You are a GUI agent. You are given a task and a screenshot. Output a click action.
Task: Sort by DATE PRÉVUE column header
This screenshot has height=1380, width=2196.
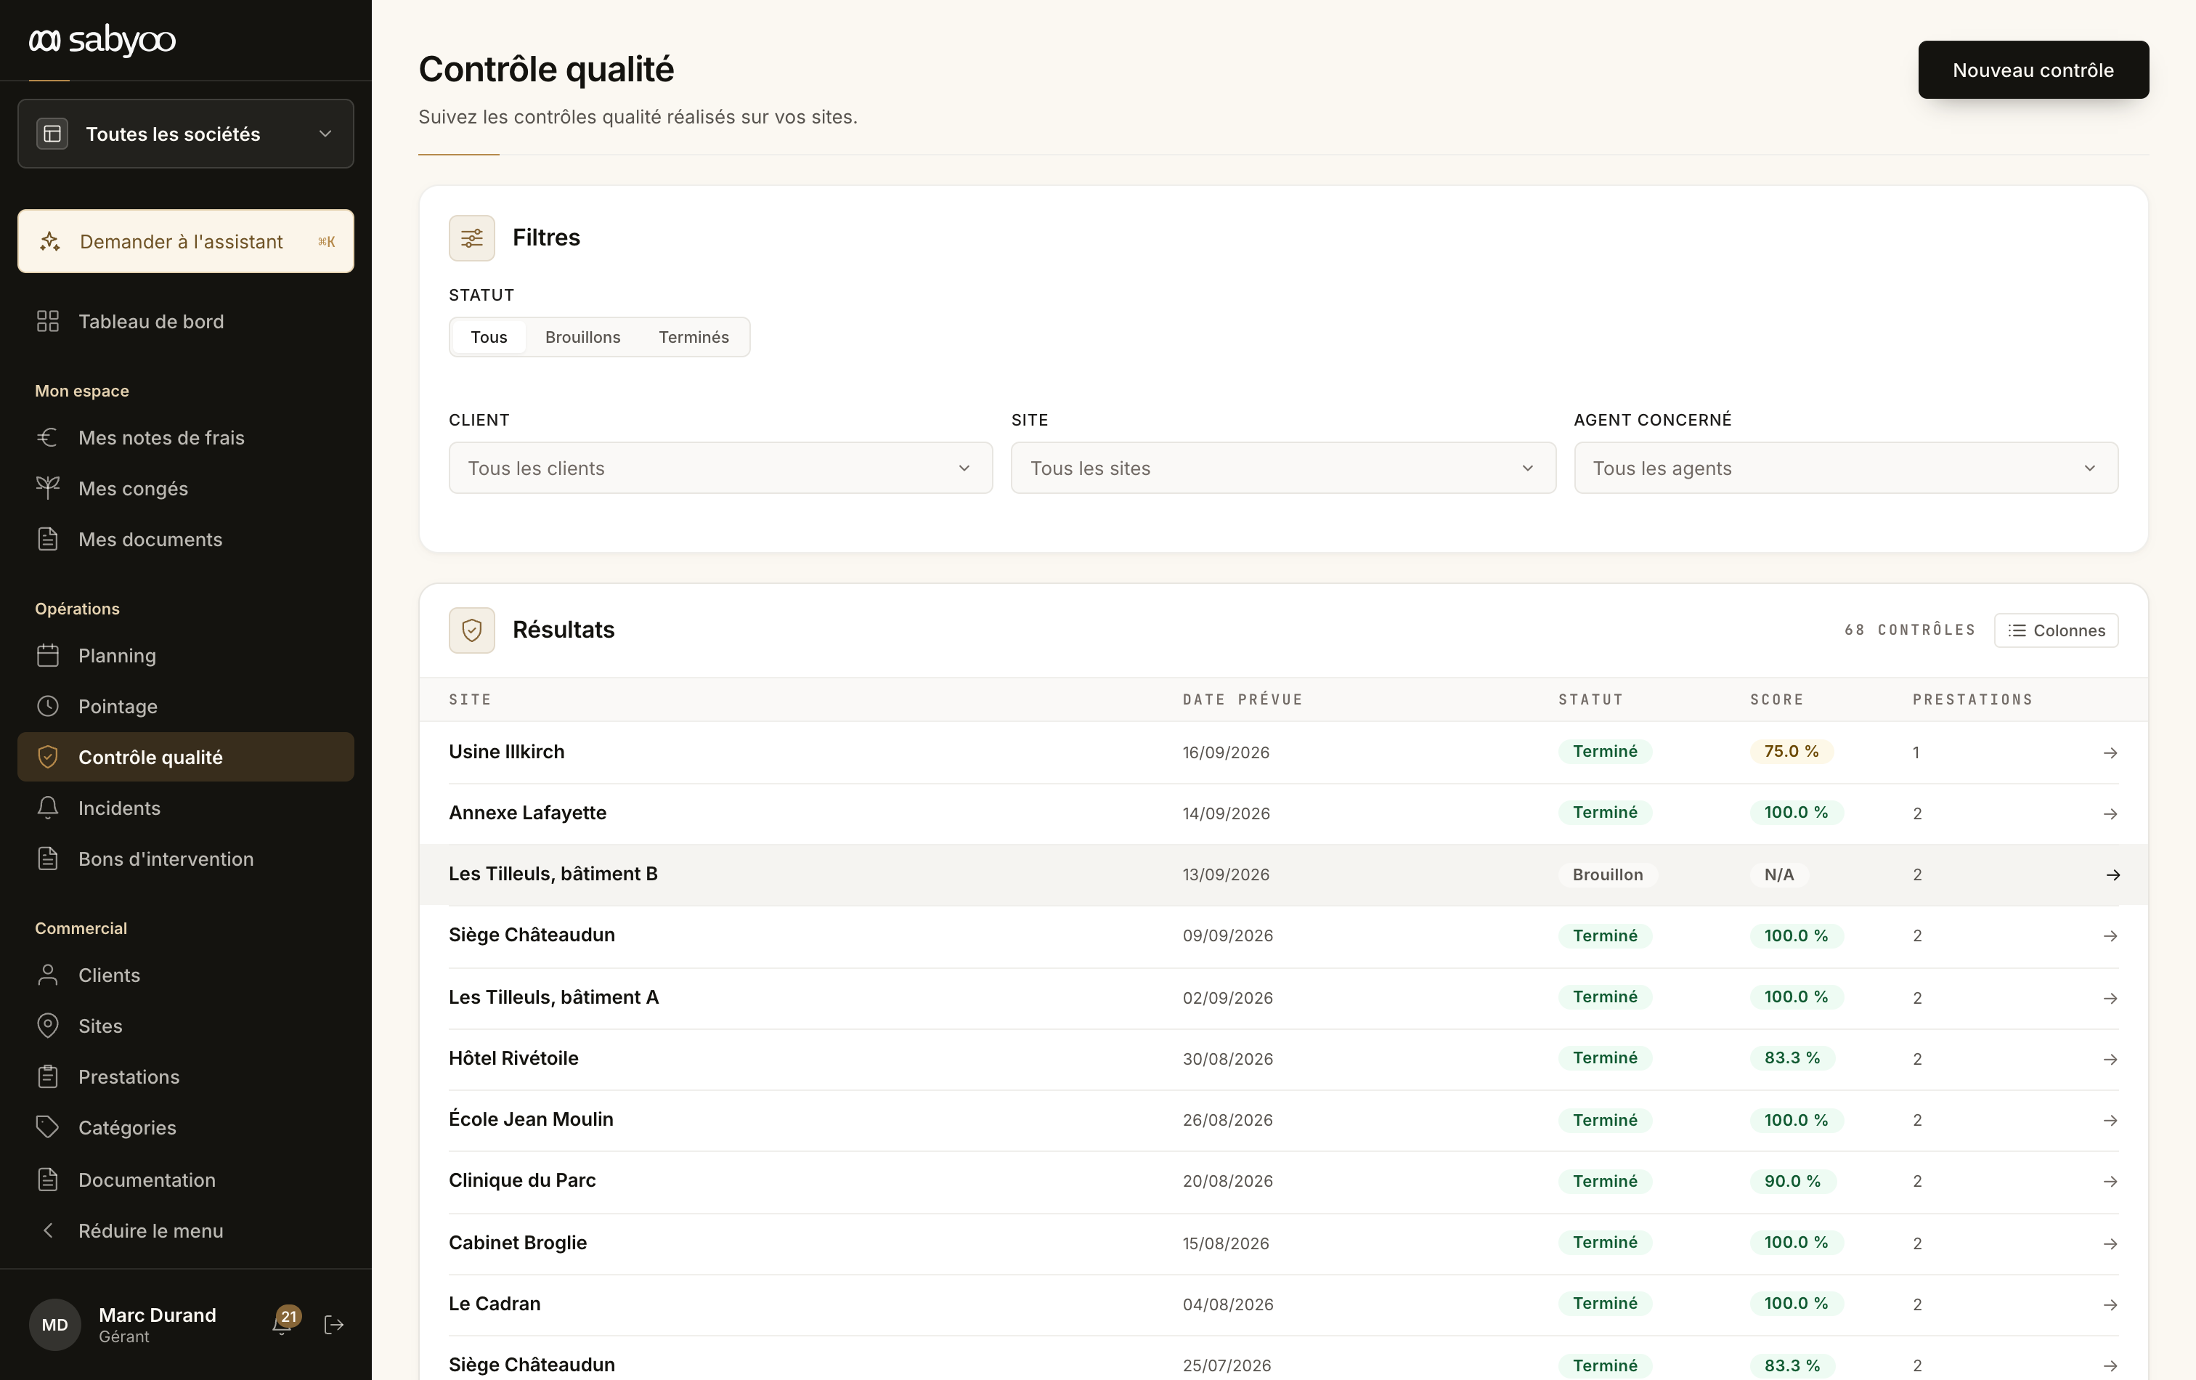click(1242, 699)
